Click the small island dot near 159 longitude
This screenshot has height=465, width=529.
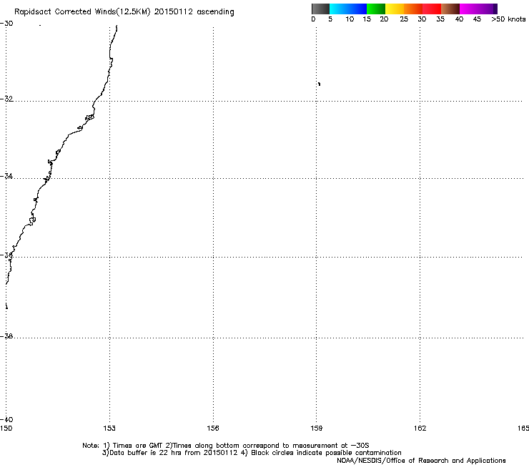pyautogui.click(x=319, y=84)
